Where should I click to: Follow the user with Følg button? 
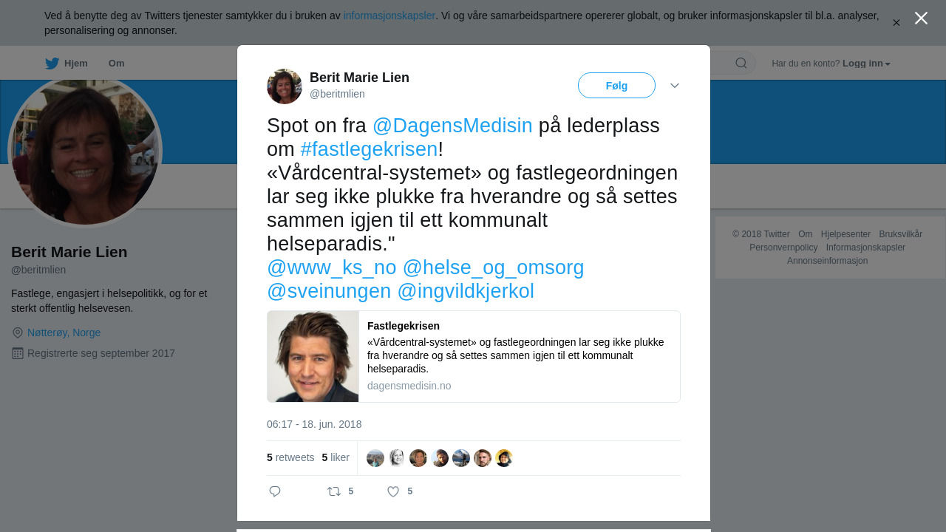(616, 86)
